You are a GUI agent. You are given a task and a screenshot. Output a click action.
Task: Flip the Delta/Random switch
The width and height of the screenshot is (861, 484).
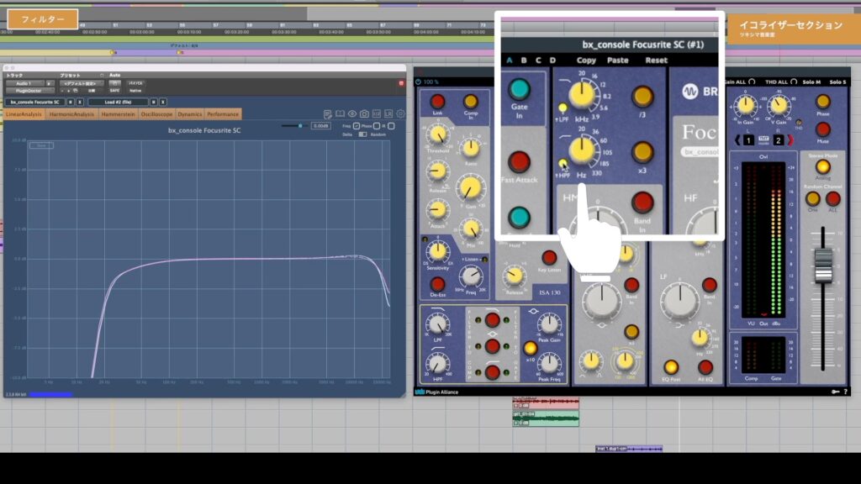[362, 134]
